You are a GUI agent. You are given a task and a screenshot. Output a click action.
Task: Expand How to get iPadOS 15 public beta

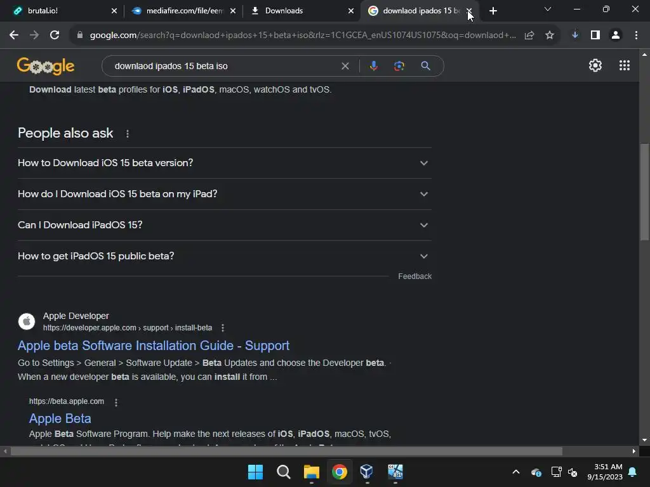pyautogui.click(x=225, y=256)
